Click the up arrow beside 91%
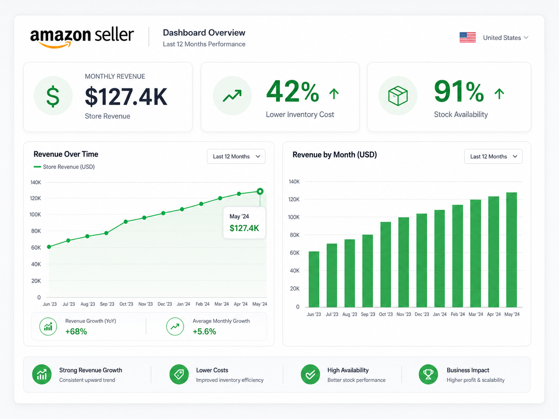Viewport: 559px width, 419px height. coord(499,94)
